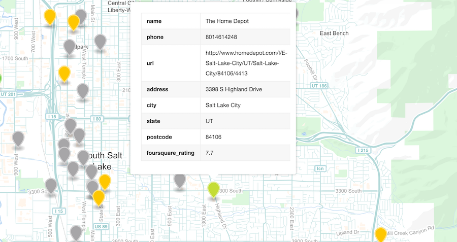Viewport: 457px width, 242px height.
Task: Select the address 3398 S Highland Drive
Action: [234, 89]
